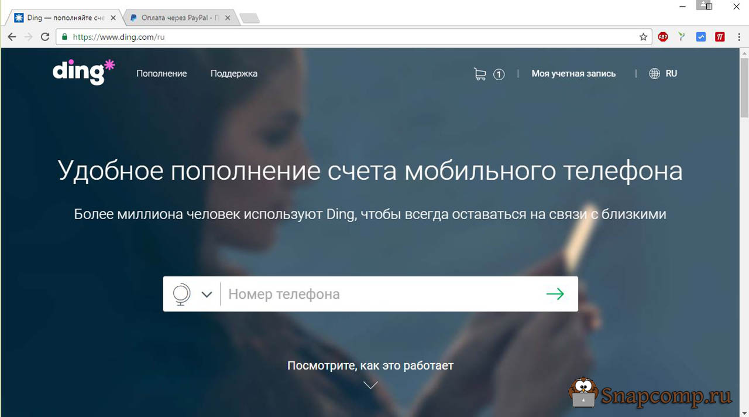
Task: Expand the country code dropdown chevron
Action: click(x=207, y=295)
